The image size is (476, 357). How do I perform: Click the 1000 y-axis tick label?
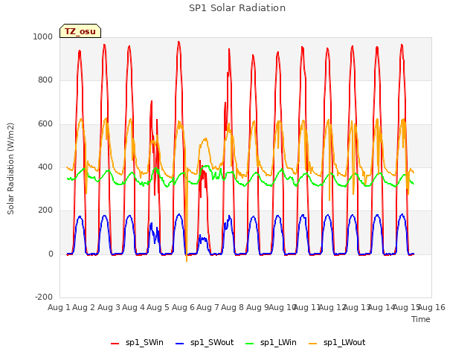pos(43,36)
